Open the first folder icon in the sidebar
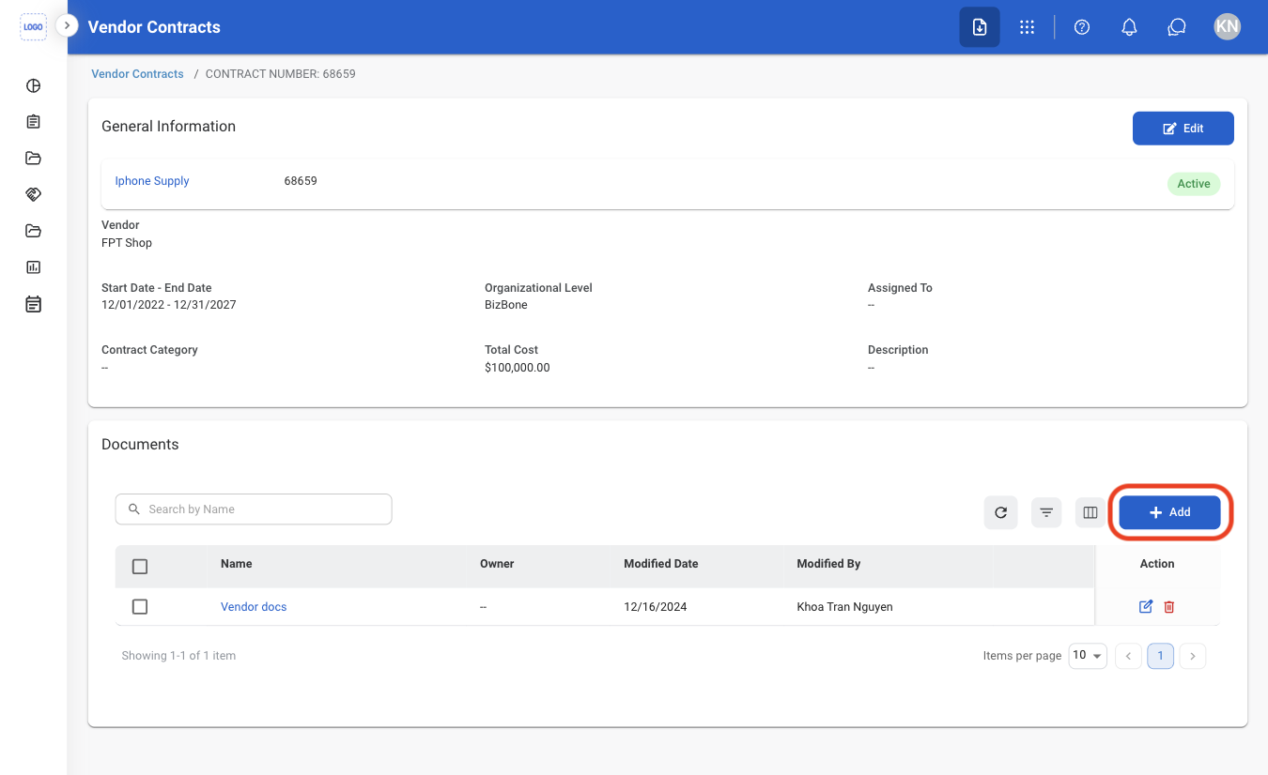This screenshot has width=1268, height=775. point(33,158)
